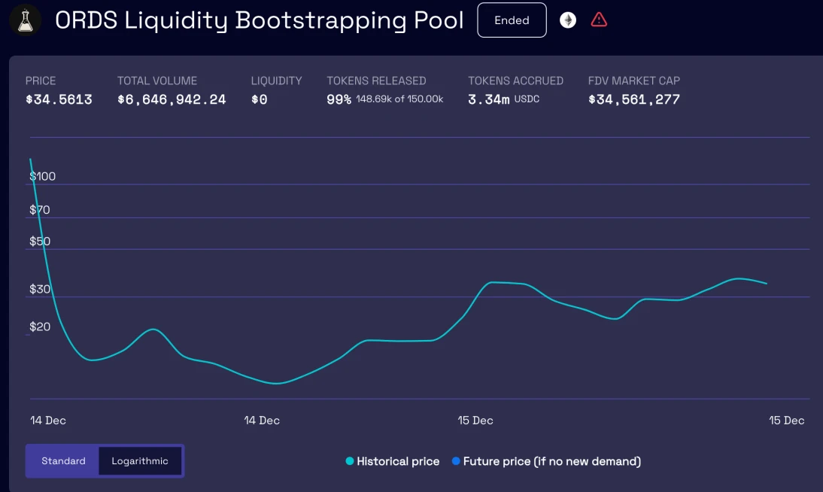The image size is (823, 492).
Task: Click the $100 y-axis label
Action: click(x=43, y=176)
